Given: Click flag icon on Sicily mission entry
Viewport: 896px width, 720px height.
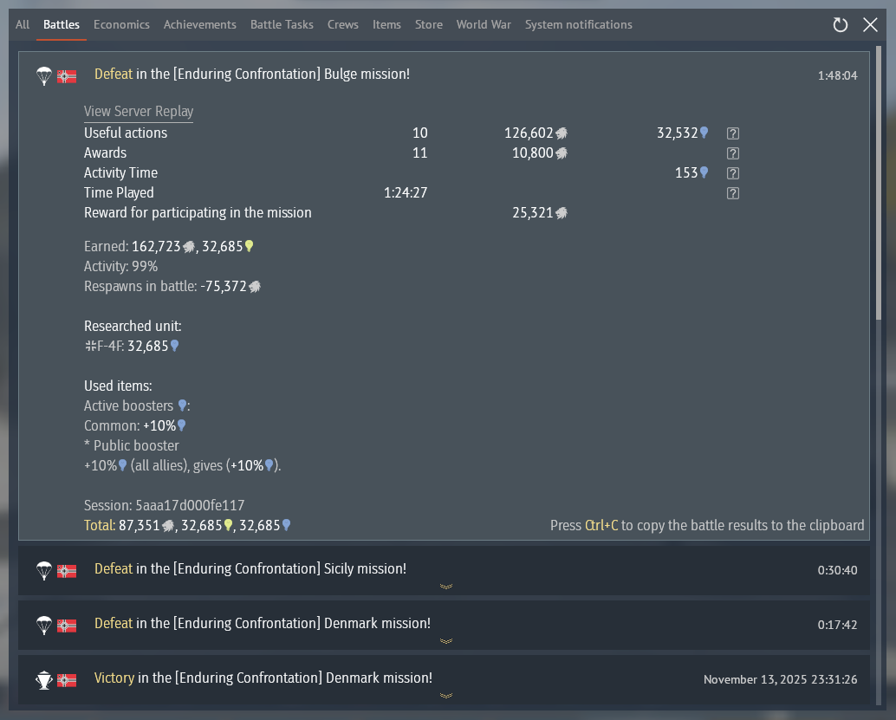Looking at the screenshot, I should pos(67,571).
